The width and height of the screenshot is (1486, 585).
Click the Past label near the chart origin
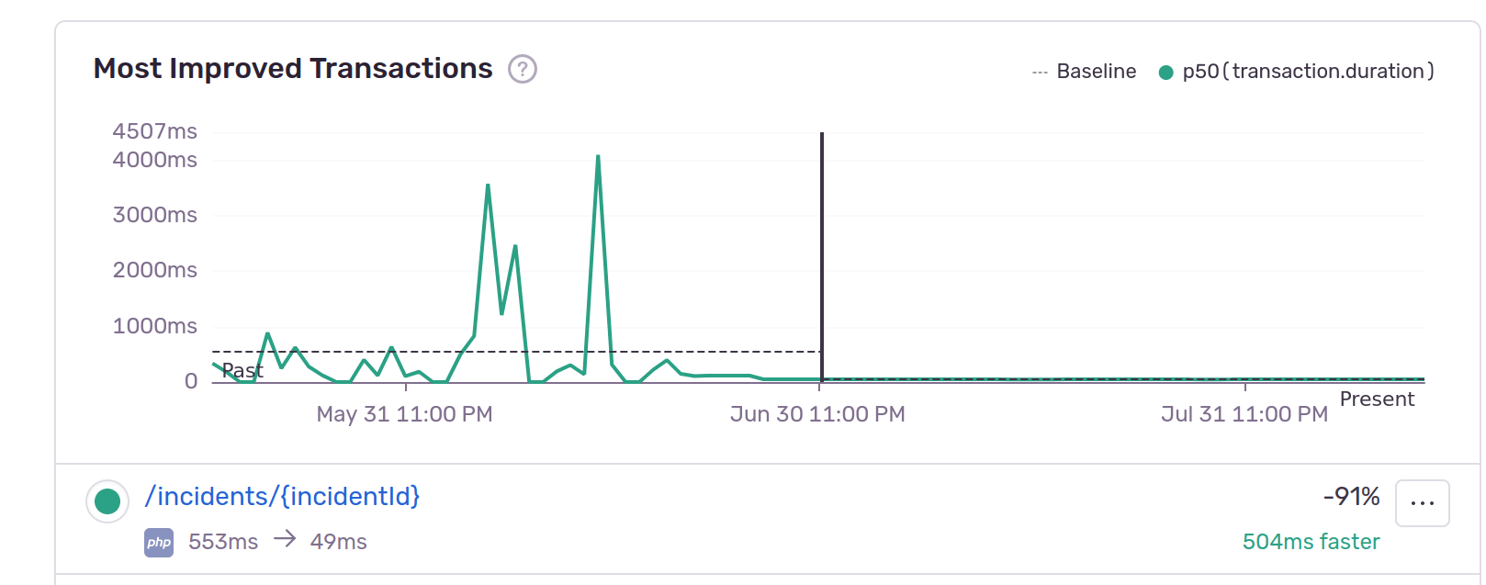[x=242, y=371]
